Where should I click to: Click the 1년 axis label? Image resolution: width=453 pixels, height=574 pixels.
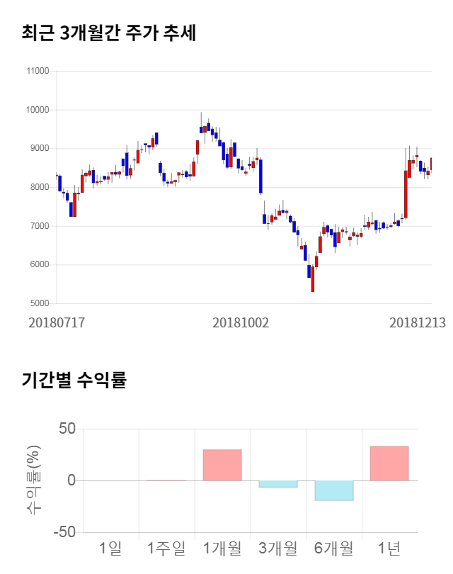click(x=389, y=548)
